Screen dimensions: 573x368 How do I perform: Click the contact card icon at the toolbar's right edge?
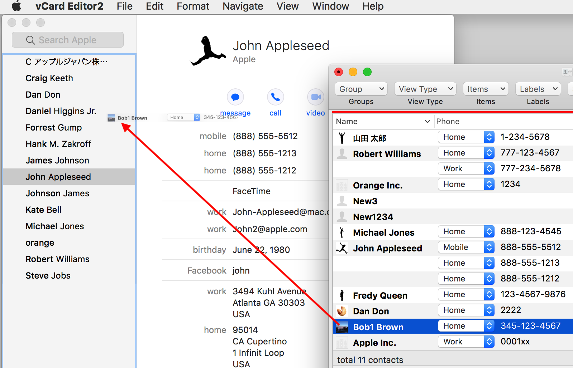coord(567,72)
